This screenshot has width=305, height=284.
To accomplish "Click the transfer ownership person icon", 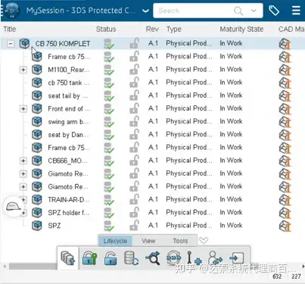I will pyautogui.click(x=215, y=258).
